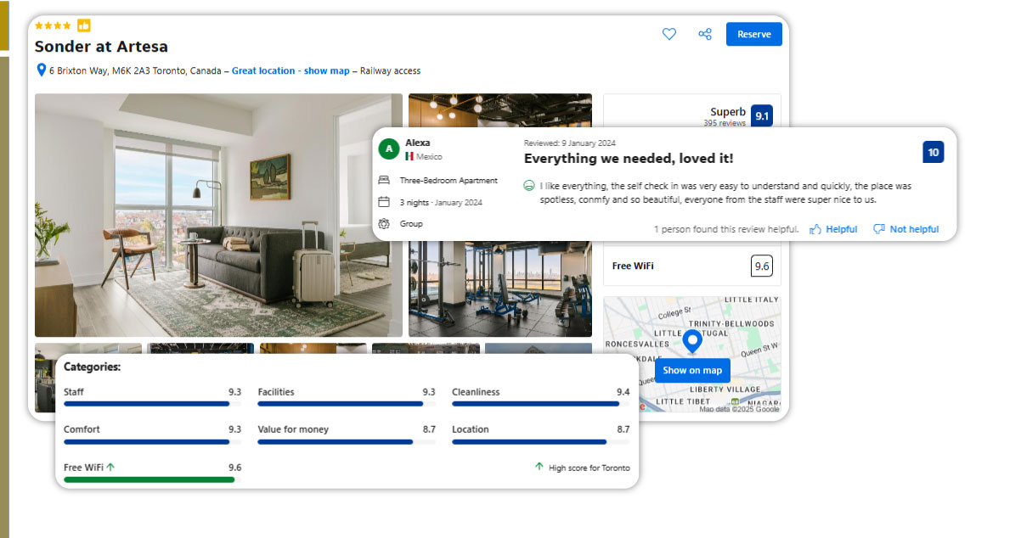Viewport: 1021px width, 538px height.
Task: Click the heart save-to-wishlist icon
Action: point(669,34)
